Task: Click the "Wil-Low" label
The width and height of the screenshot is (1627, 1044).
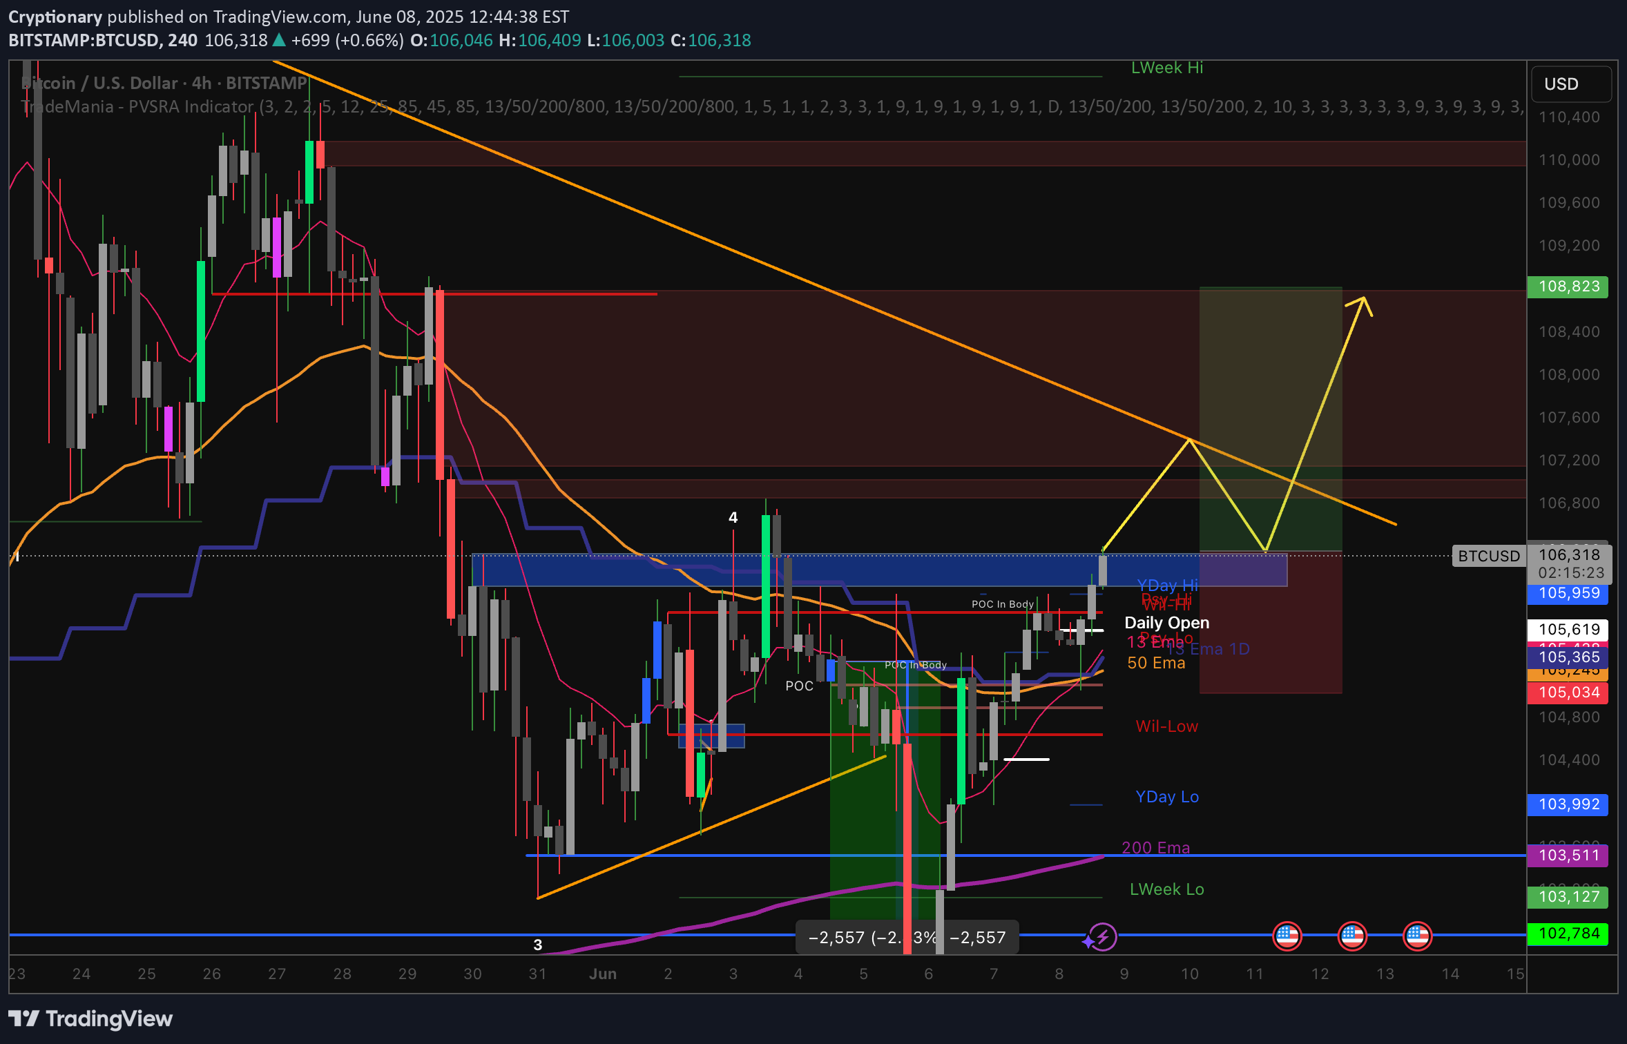Action: [x=1167, y=726]
